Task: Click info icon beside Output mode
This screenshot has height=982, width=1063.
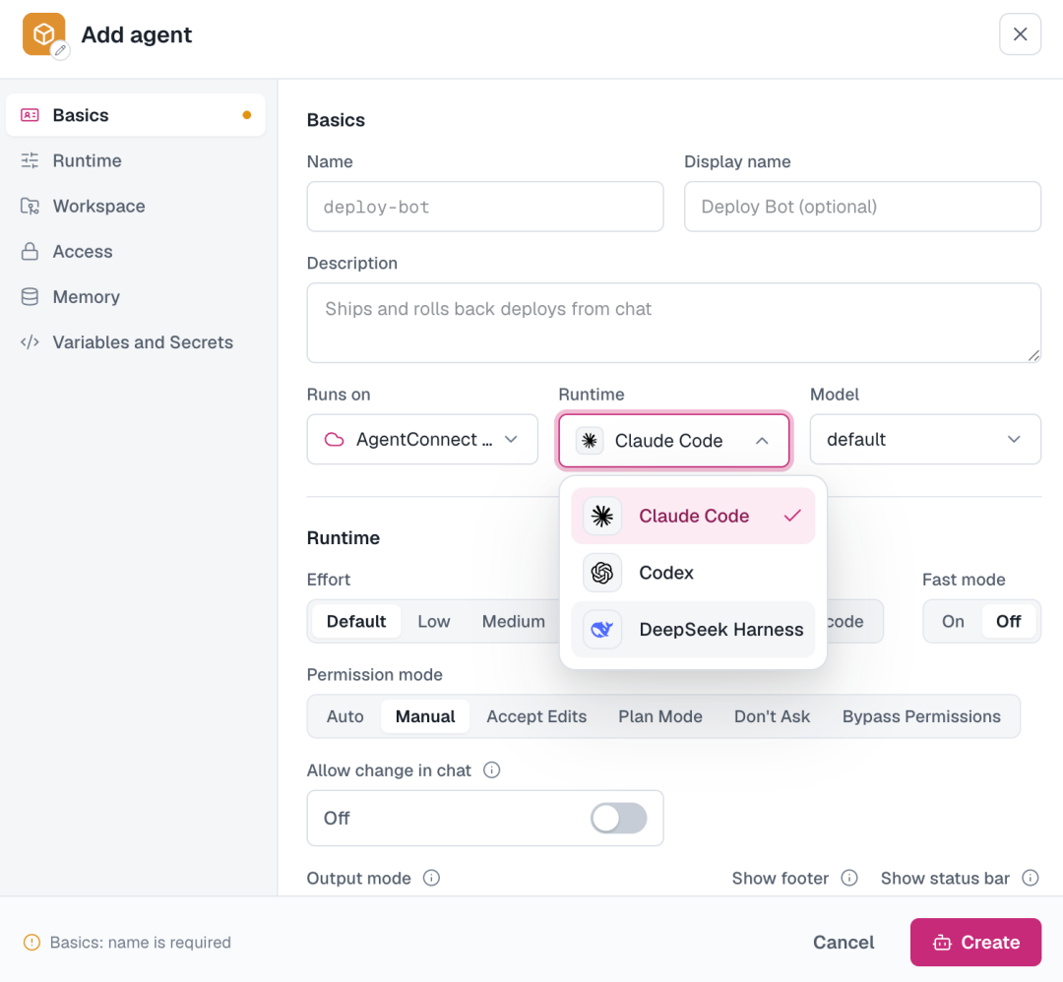Action: pos(431,878)
